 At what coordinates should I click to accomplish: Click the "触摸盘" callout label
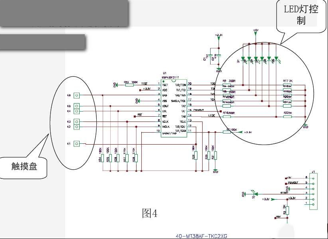[24, 167]
